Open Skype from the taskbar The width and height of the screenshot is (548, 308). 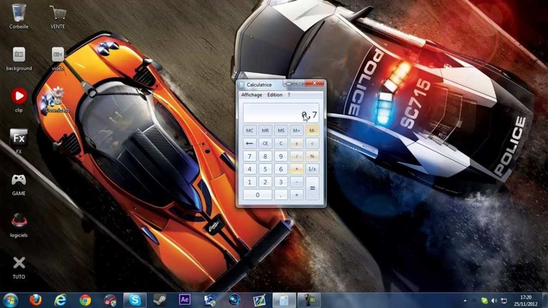pyautogui.click(x=135, y=300)
